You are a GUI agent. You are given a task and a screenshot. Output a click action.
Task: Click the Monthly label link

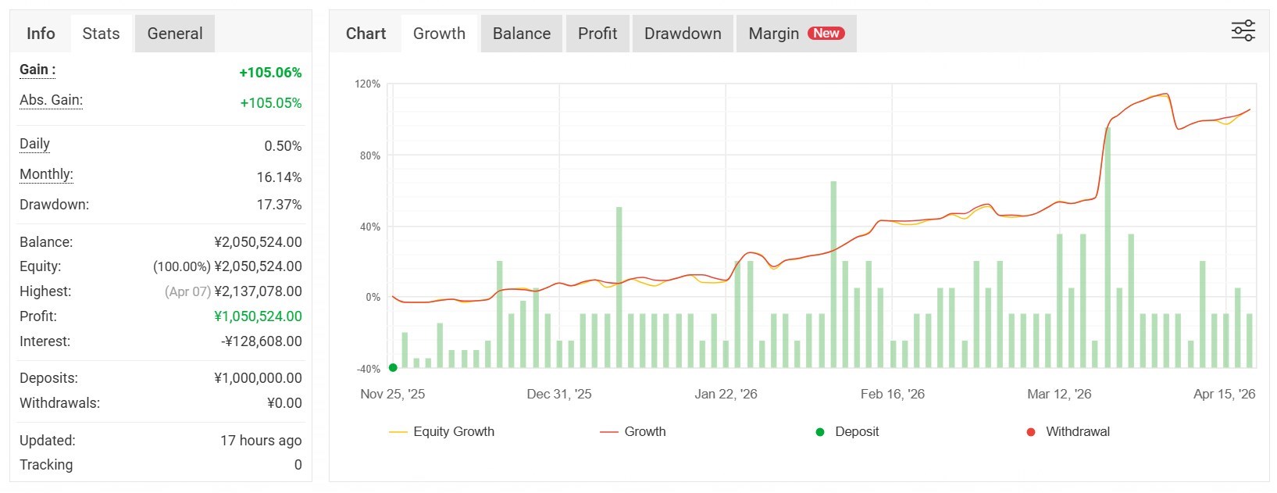point(46,174)
